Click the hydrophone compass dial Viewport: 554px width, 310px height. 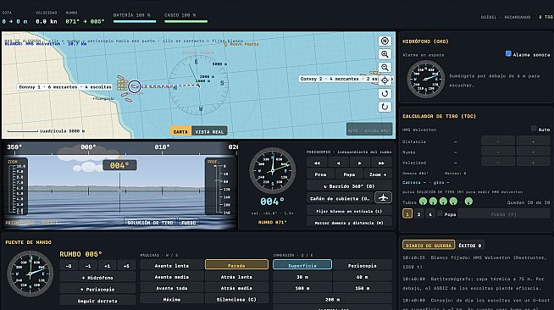[x=425, y=79]
